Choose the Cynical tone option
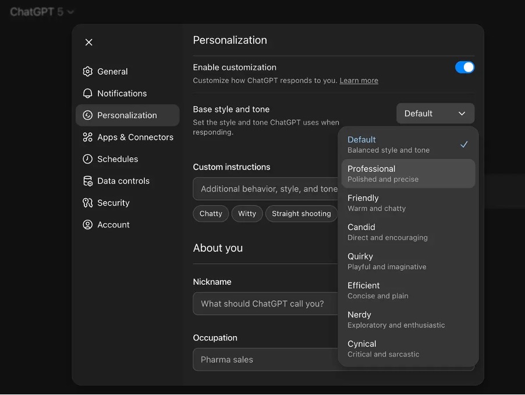This screenshot has height=395, width=525. pyautogui.click(x=407, y=348)
